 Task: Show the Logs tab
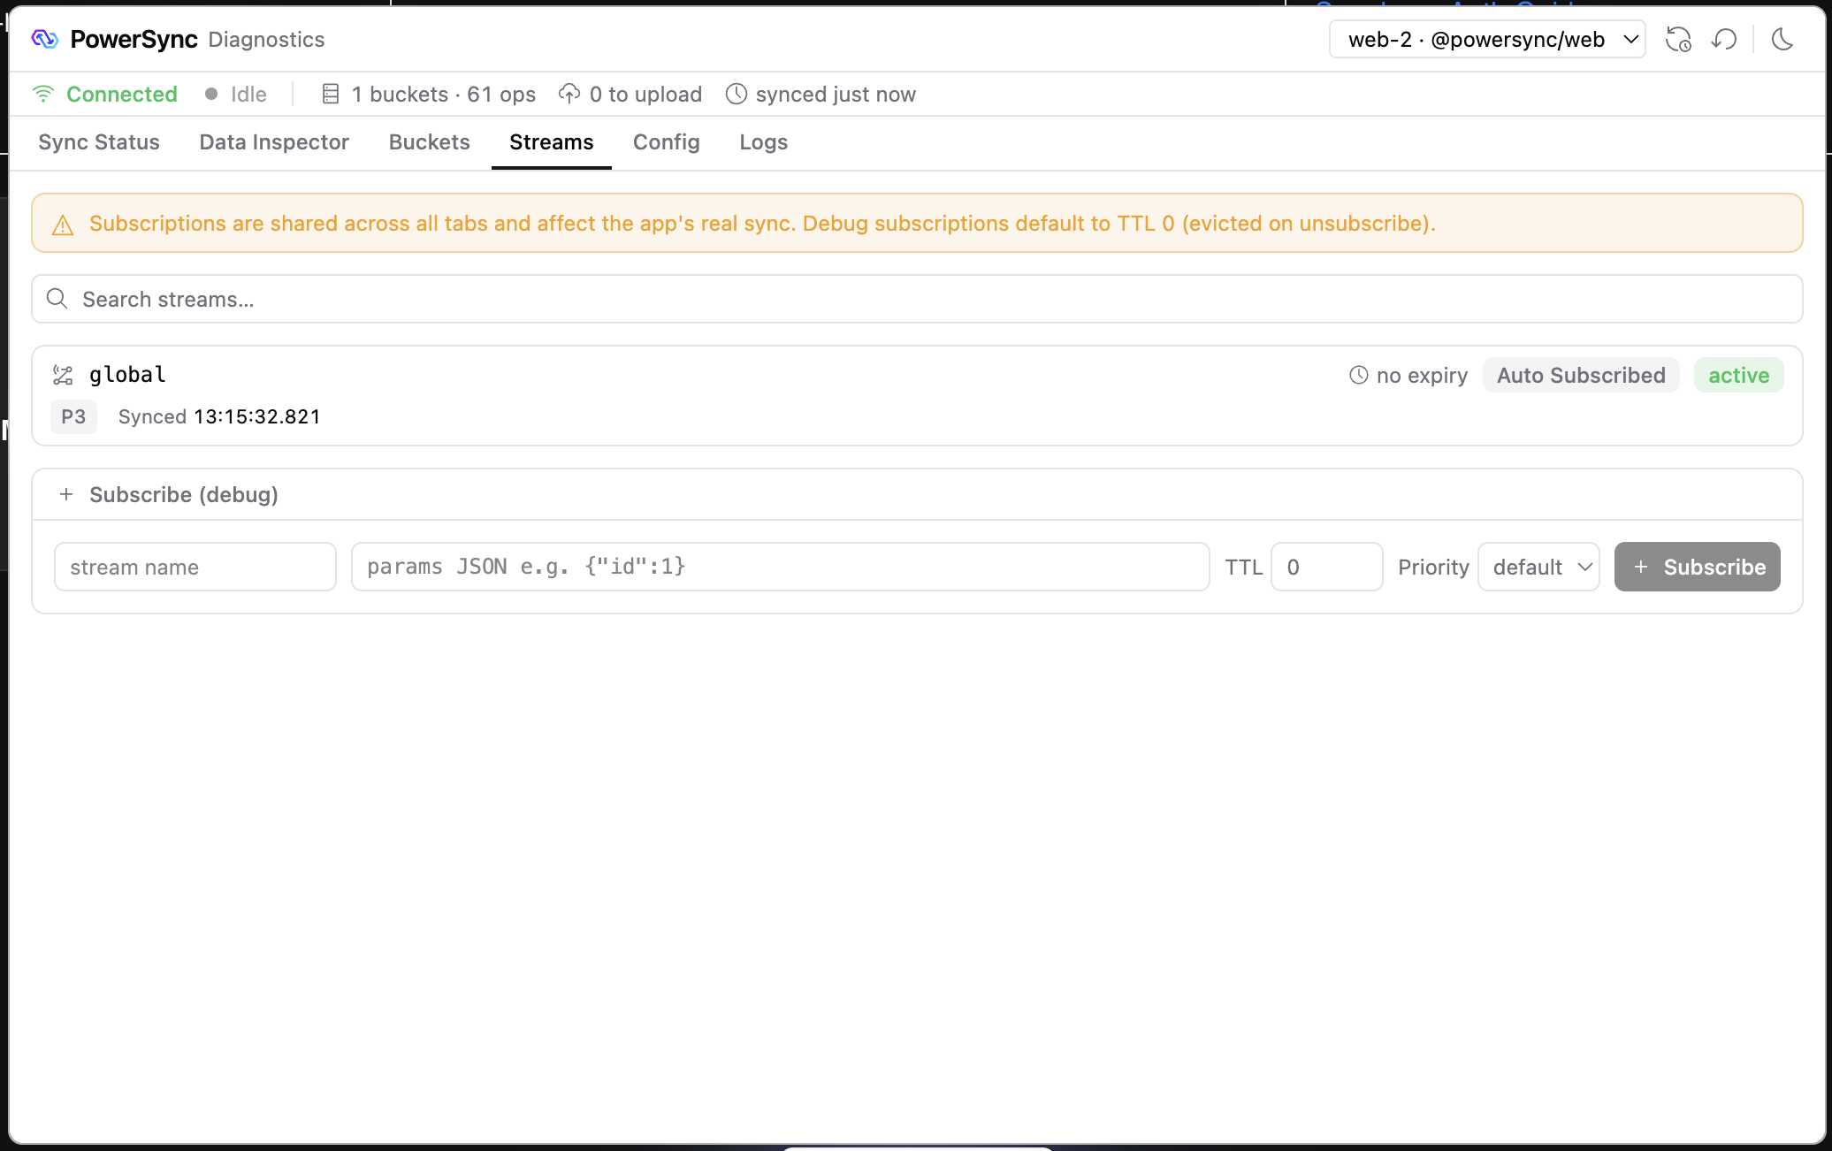[x=764, y=142]
